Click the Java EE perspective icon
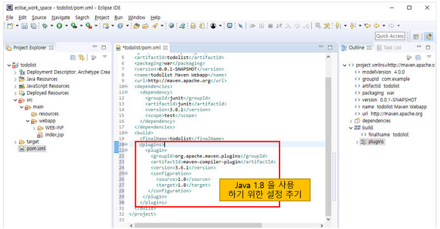Viewport: 440px width, 229px height. (429, 37)
